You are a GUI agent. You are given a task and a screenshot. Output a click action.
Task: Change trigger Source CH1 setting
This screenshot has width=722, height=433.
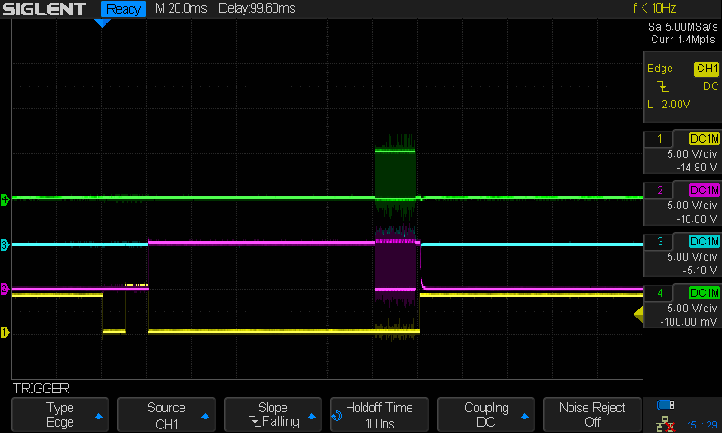[x=166, y=415]
